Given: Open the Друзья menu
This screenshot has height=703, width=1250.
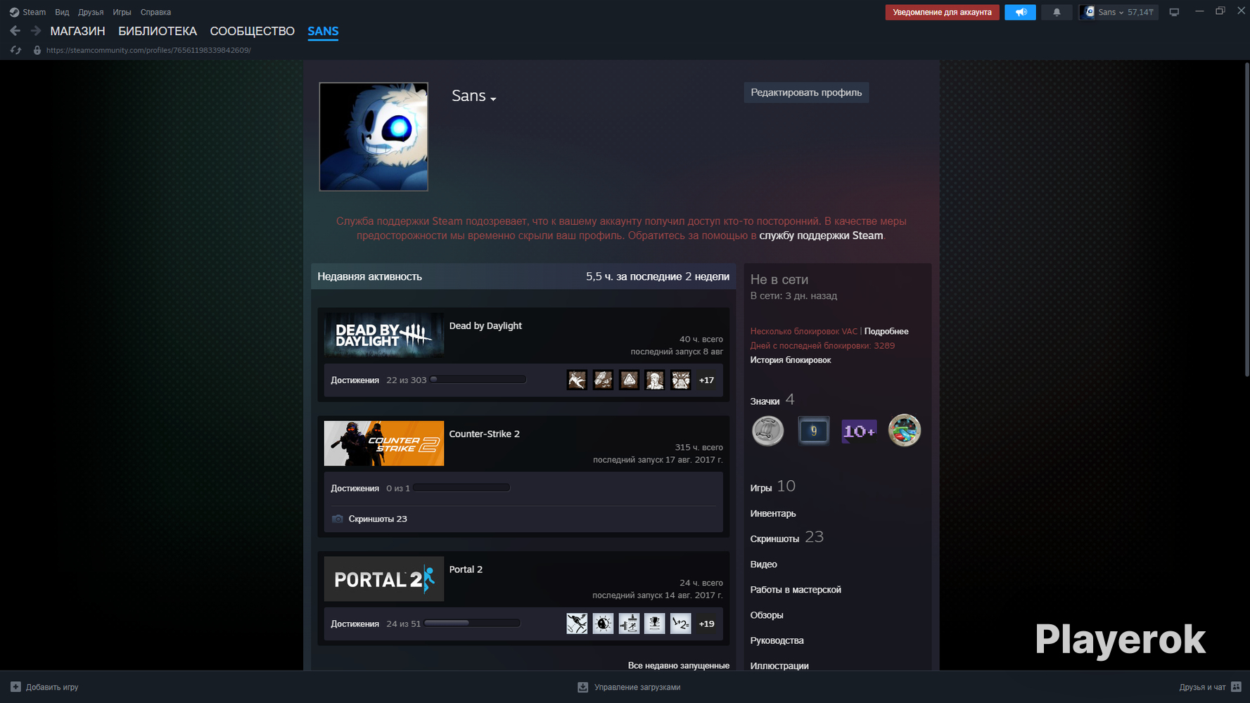Looking at the screenshot, I should tap(91, 12).
